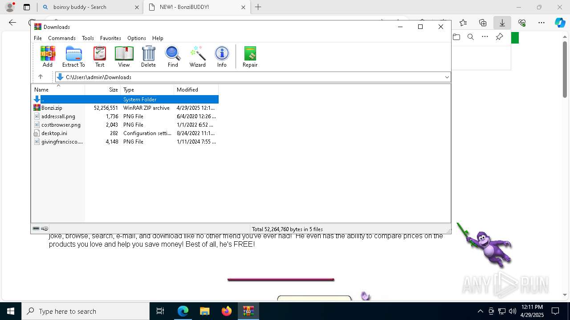The width and height of the screenshot is (570, 320).
Task: Open the File menu
Action: pos(38,38)
